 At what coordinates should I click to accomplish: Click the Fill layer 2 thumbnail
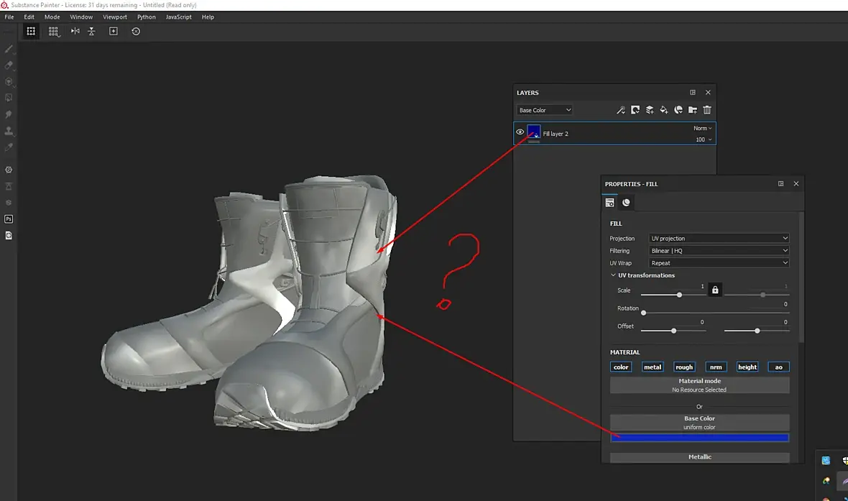pos(534,132)
